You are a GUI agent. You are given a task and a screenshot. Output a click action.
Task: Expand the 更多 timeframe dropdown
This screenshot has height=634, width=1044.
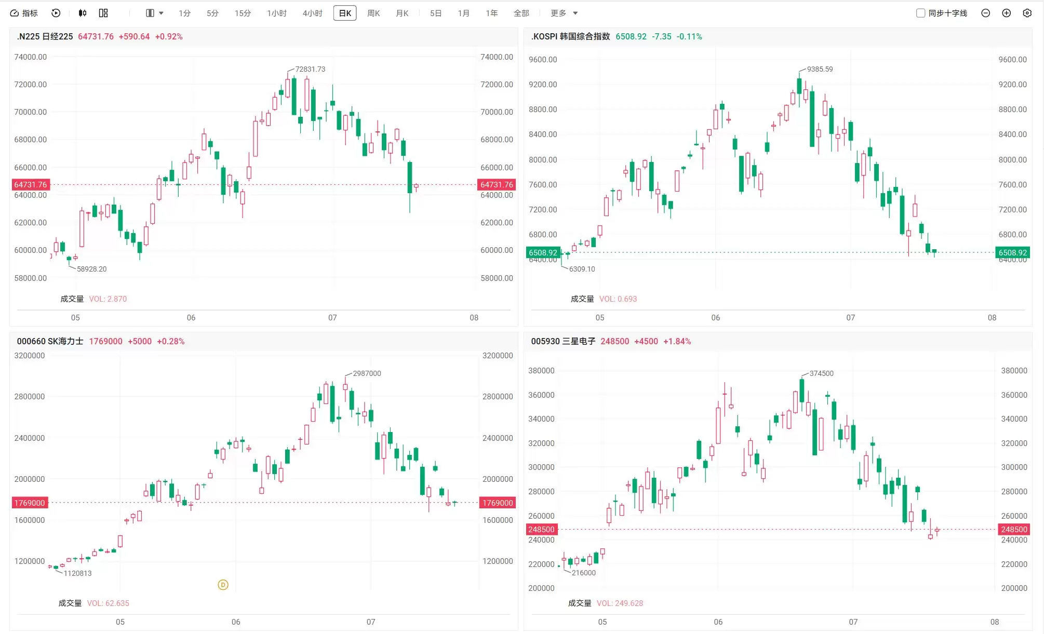coord(565,13)
